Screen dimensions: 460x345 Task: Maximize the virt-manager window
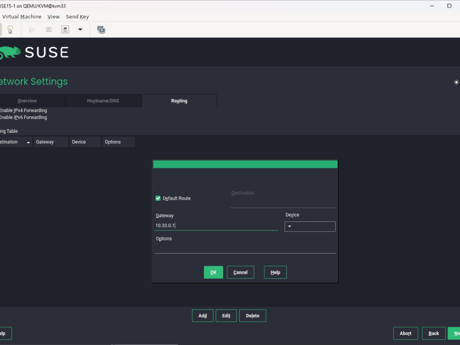pyautogui.click(x=449, y=6)
